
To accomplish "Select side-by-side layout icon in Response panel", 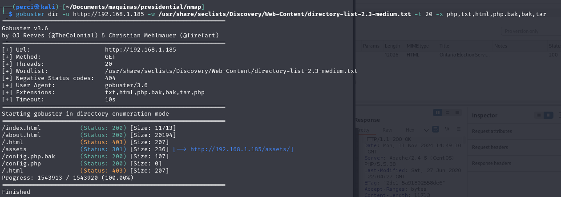I will (438, 113).
